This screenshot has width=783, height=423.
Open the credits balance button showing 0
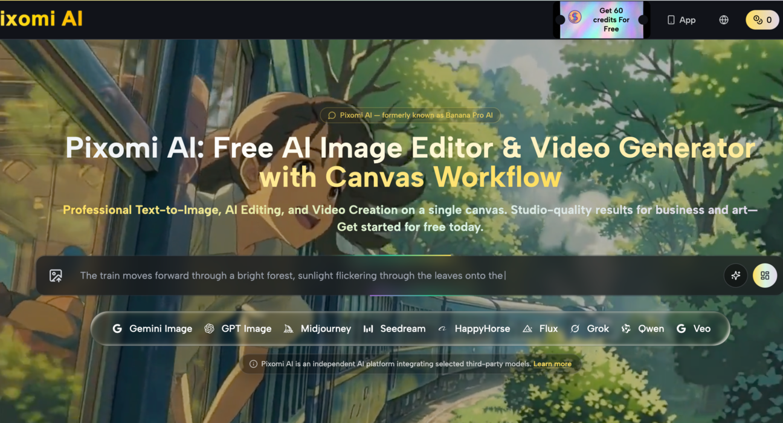click(x=762, y=20)
